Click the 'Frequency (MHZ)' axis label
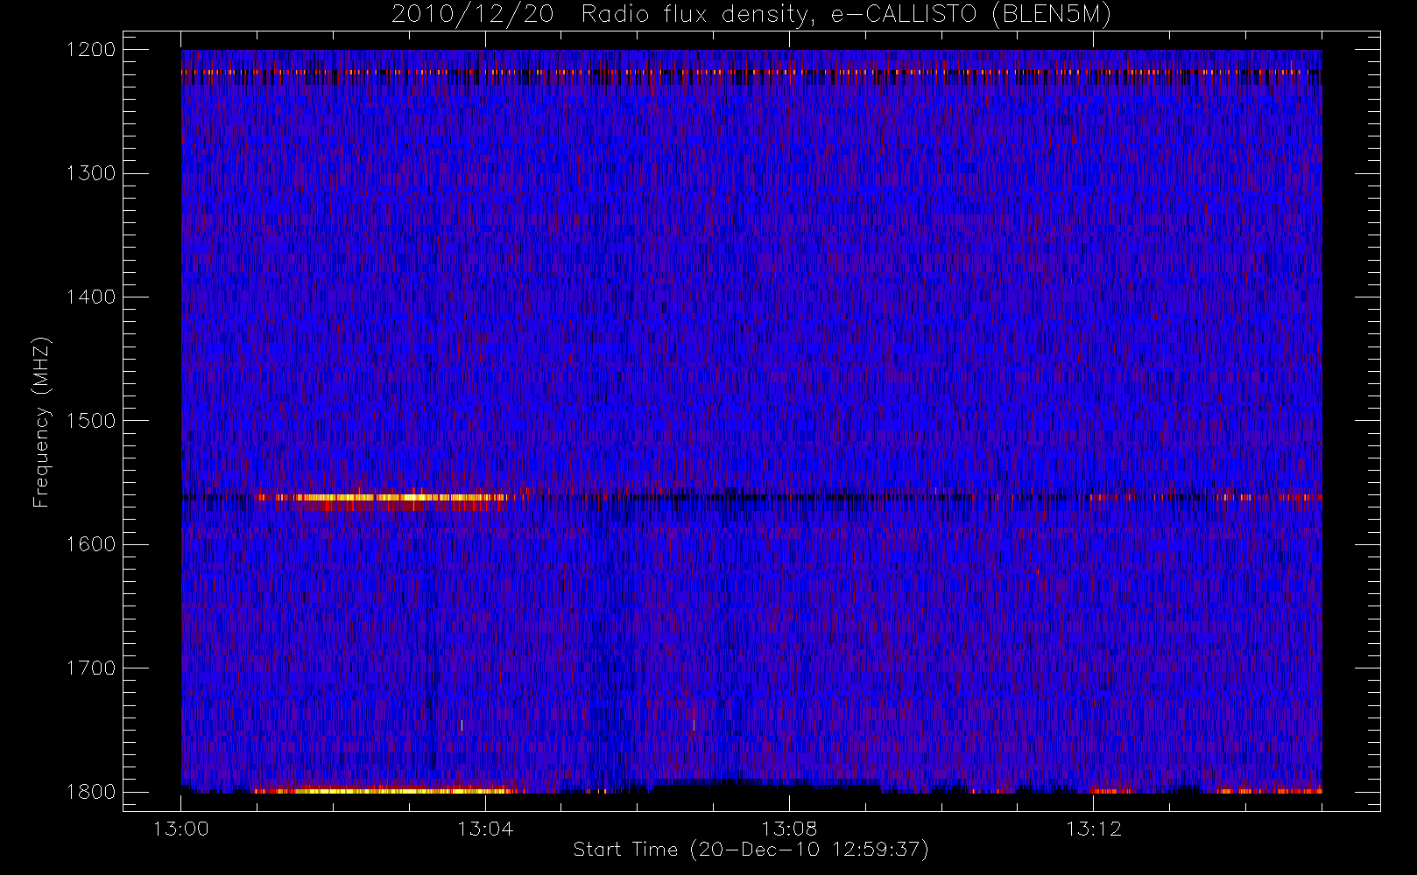Image resolution: width=1417 pixels, height=875 pixels. pyautogui.click(x=40, y=423)
